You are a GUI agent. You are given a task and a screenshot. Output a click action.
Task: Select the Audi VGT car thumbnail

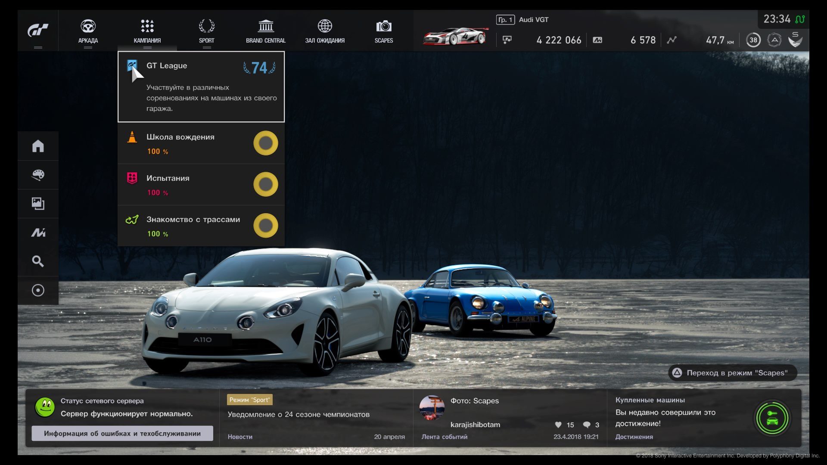pyautogui.click(x=456, y=36)
